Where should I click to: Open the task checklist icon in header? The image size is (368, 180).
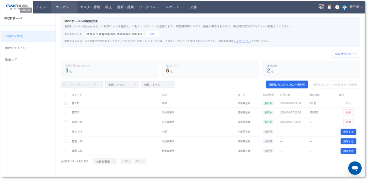coord(321,7)
